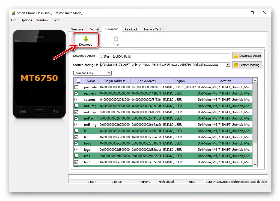This screenshot has height=201, width=280.
Task: Uncheck the lk partition checkbox
Action: (76, 131)
